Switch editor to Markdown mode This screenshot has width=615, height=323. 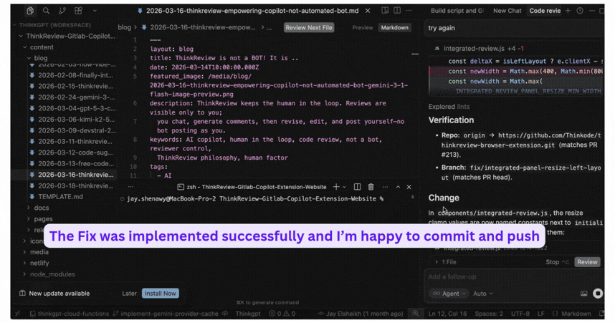[x=394, y=27]
